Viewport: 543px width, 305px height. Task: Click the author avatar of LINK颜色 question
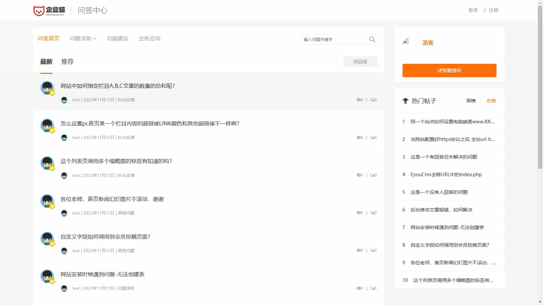point(47,125)
